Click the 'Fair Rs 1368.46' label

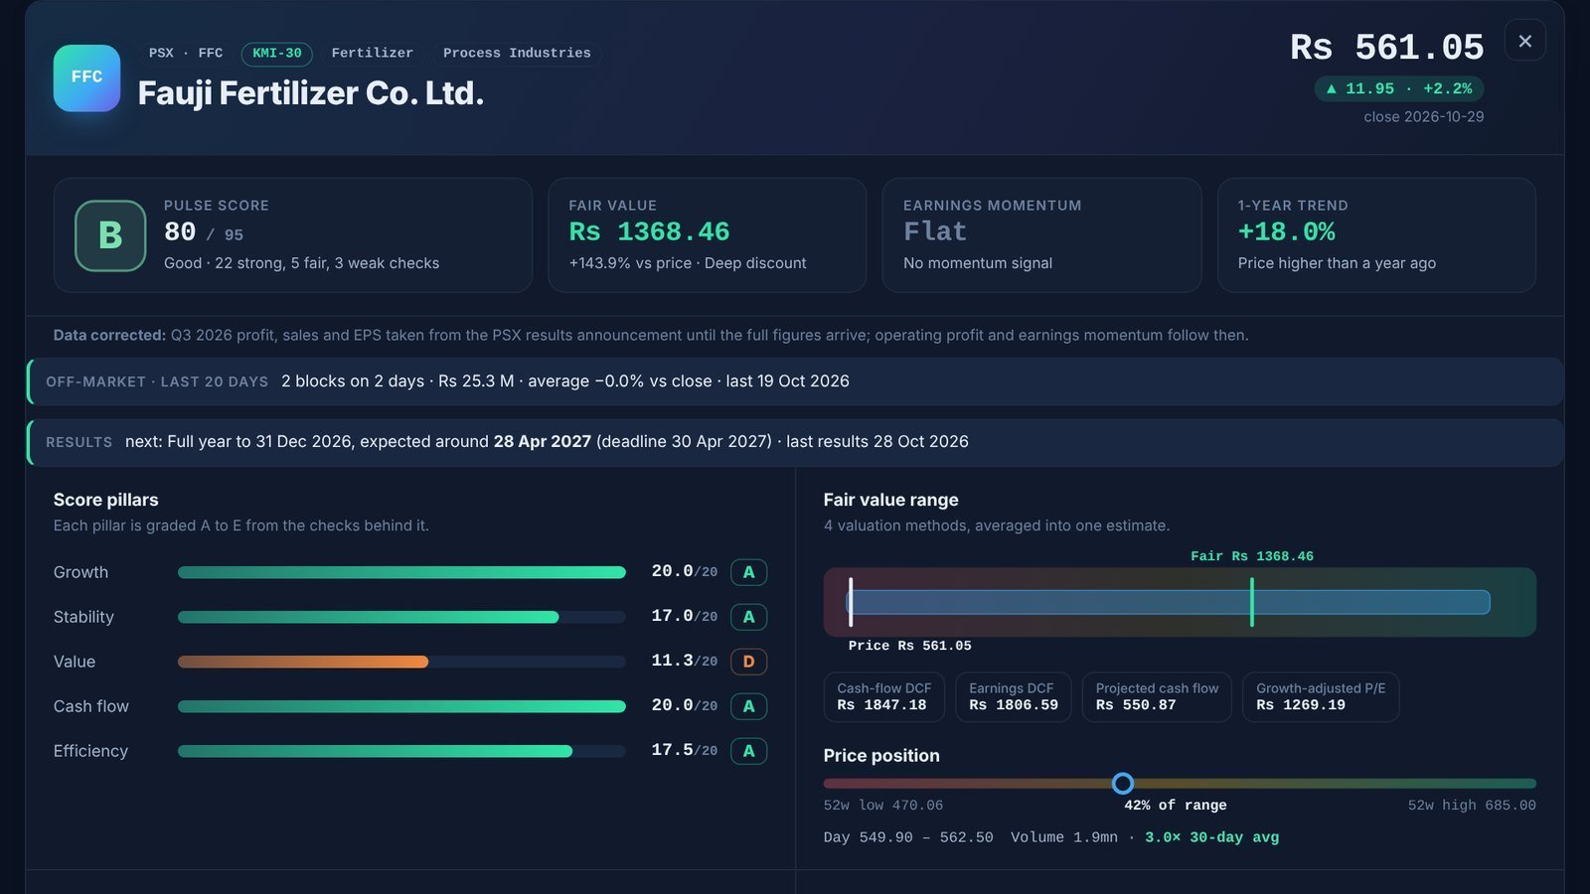[x=1252, y=556]
